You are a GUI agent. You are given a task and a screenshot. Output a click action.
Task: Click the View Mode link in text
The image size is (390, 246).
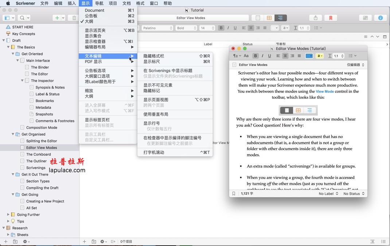click(325, 91)
